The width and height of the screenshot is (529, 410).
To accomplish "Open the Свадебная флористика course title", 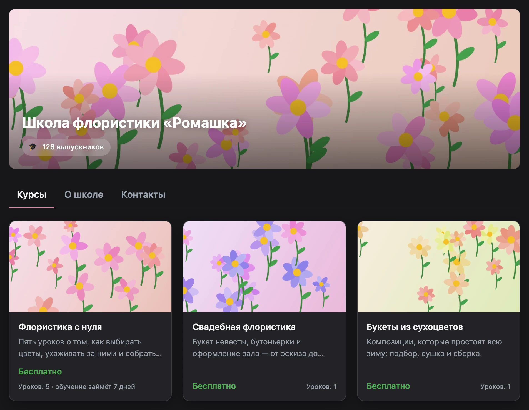I will pos(244,327).
